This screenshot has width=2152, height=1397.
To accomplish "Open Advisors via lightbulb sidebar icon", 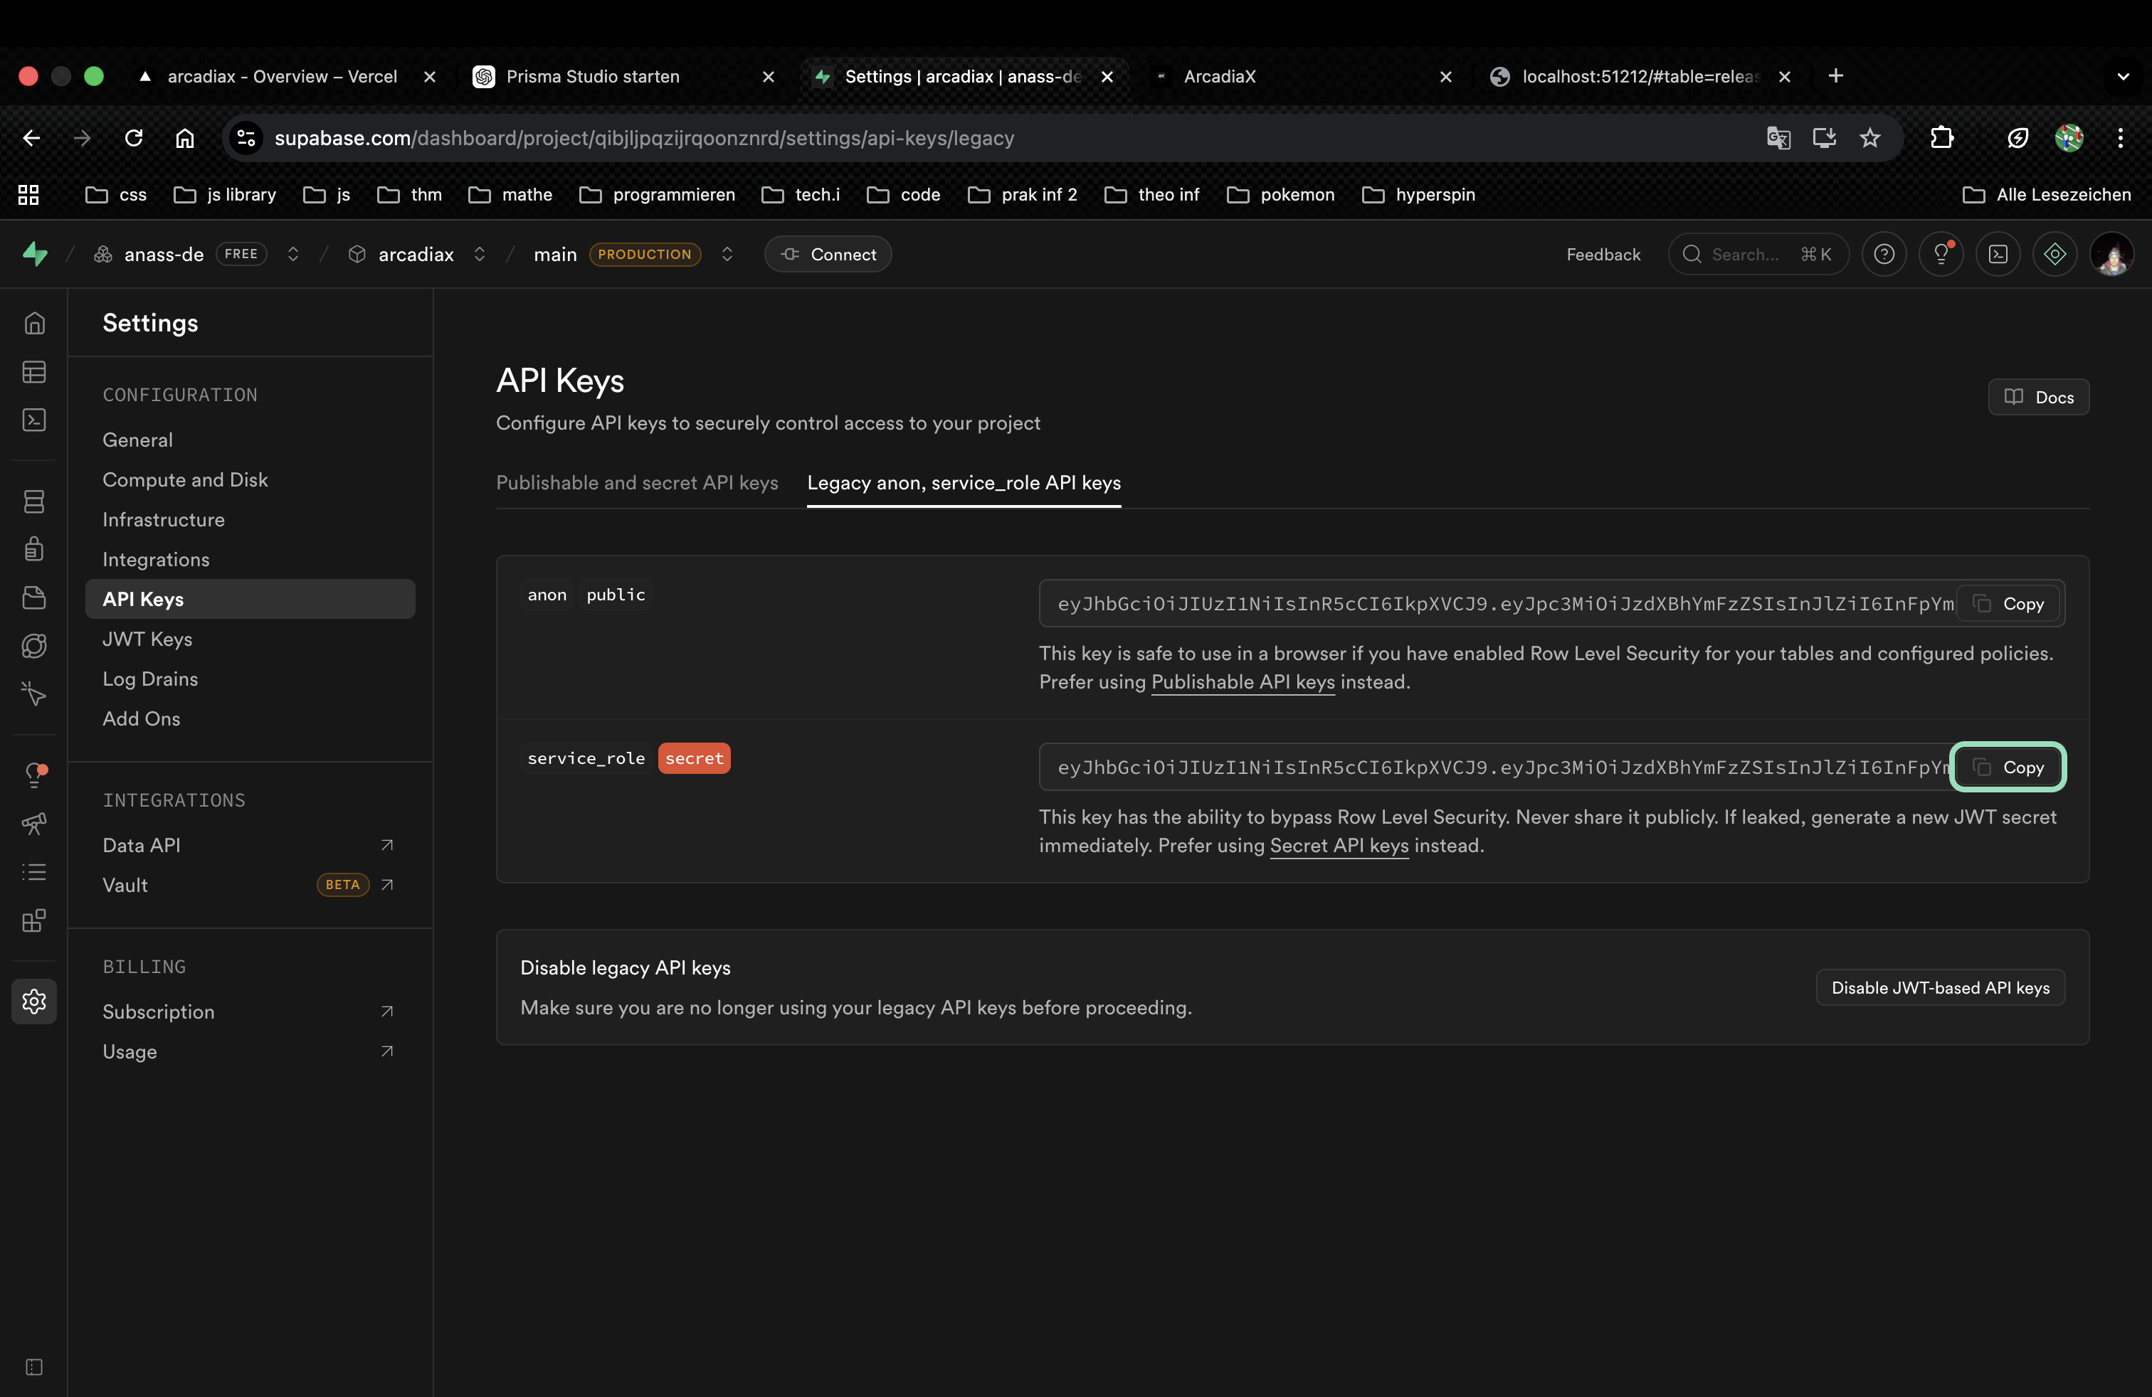I will [34, 775].
